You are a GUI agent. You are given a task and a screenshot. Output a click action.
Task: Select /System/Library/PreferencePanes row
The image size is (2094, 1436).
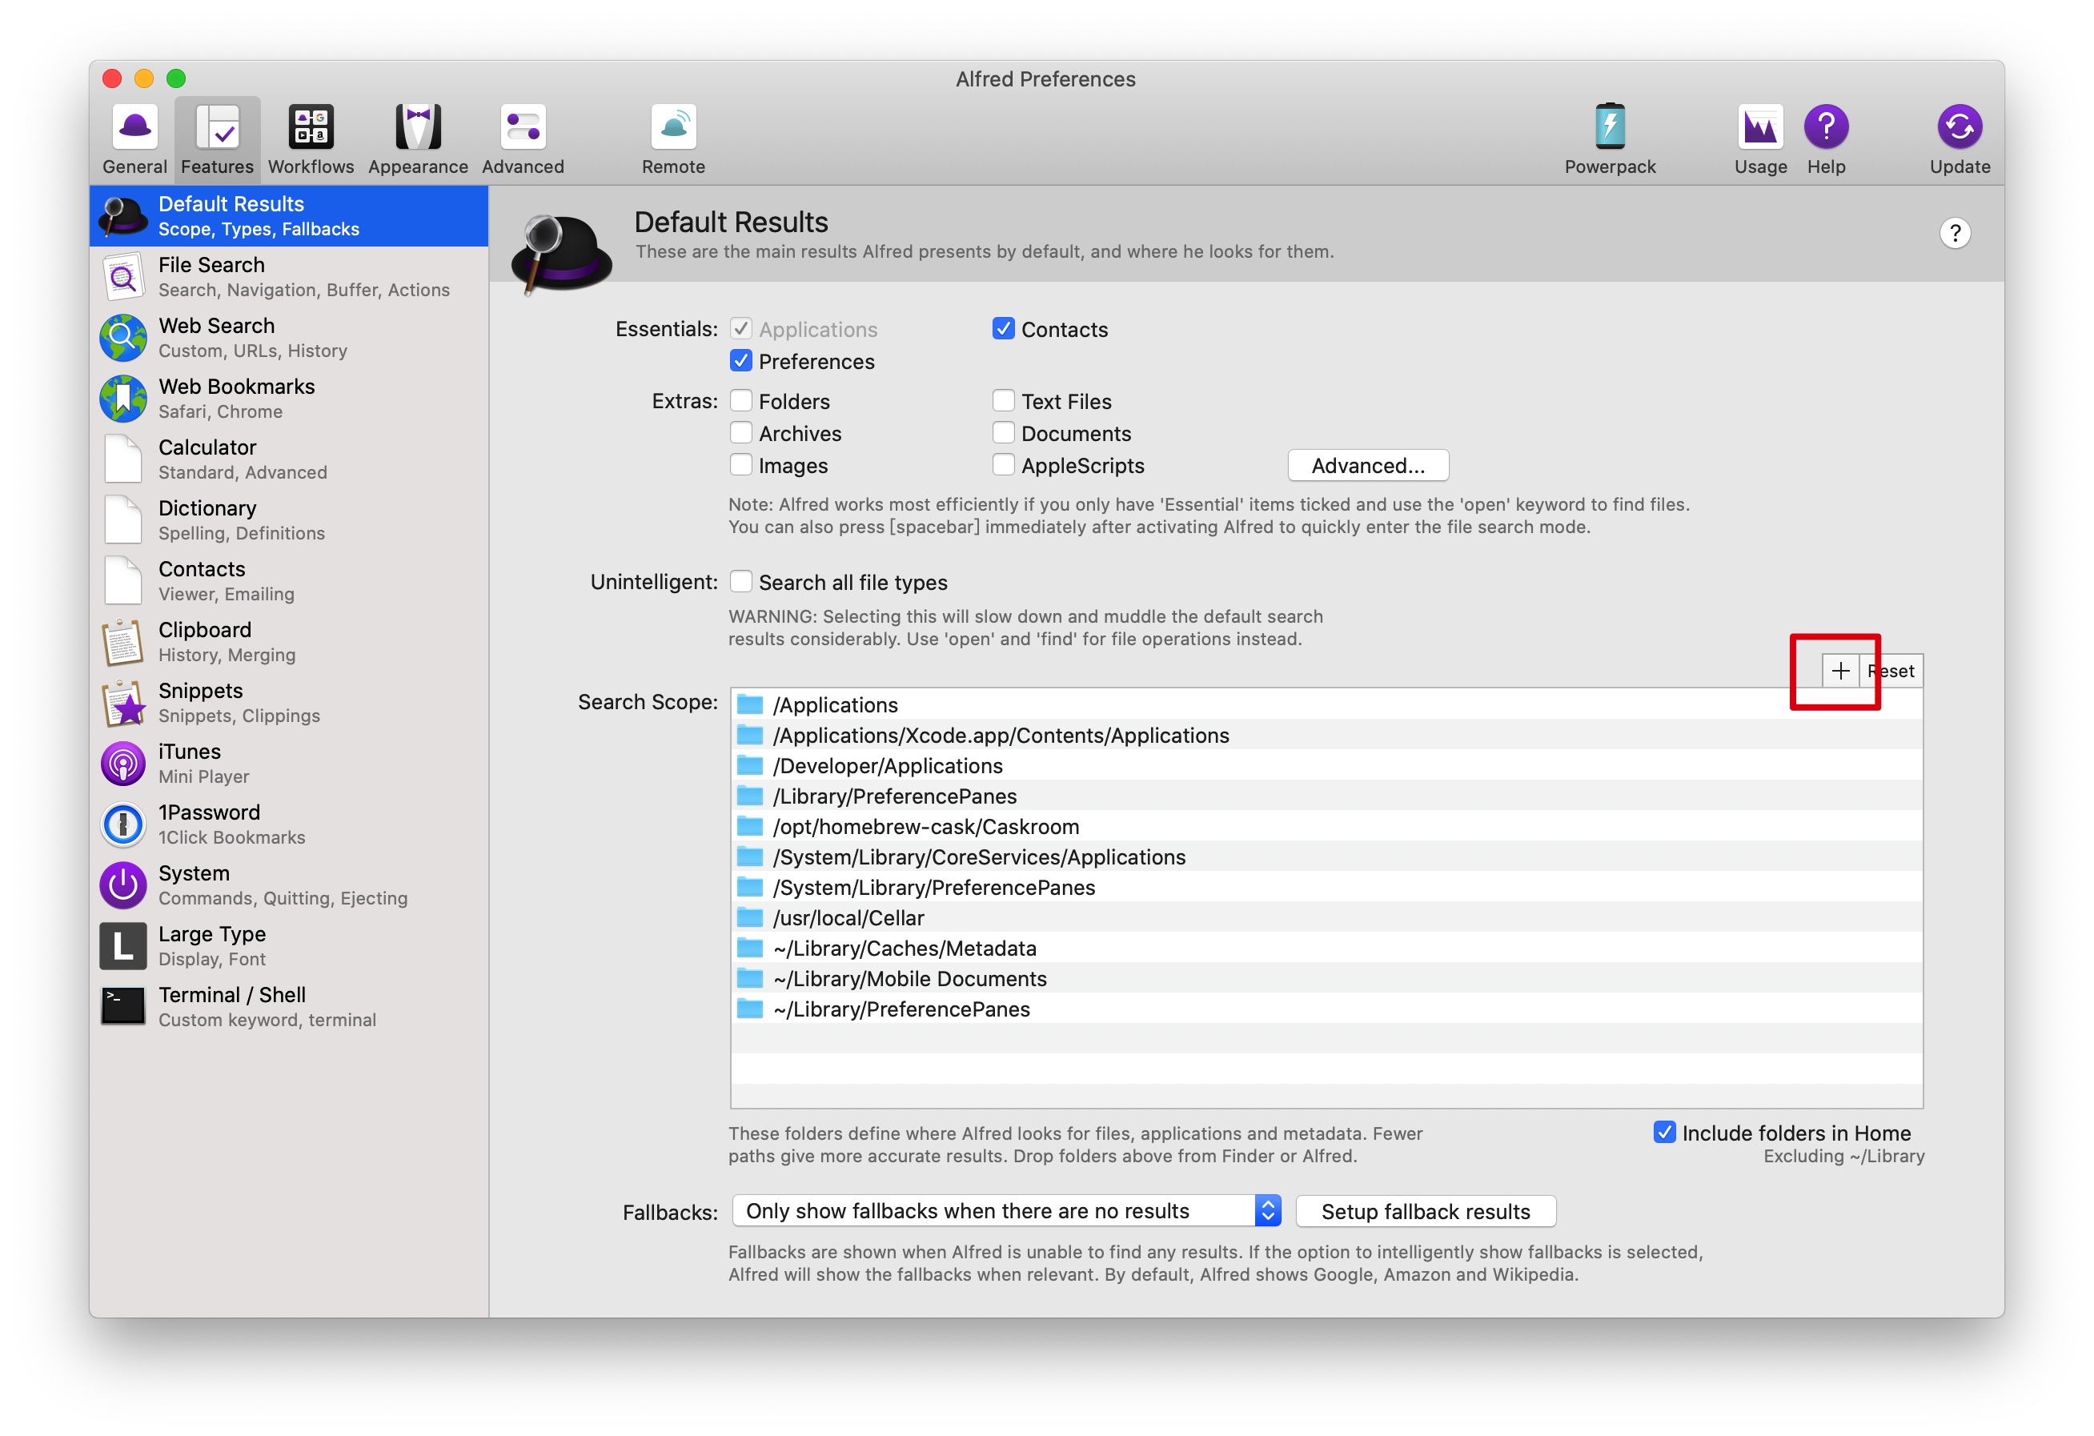point(1326,888)
